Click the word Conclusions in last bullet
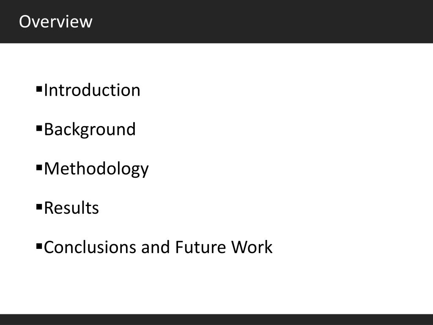This screenshot has width=433, height=325. 90,247
